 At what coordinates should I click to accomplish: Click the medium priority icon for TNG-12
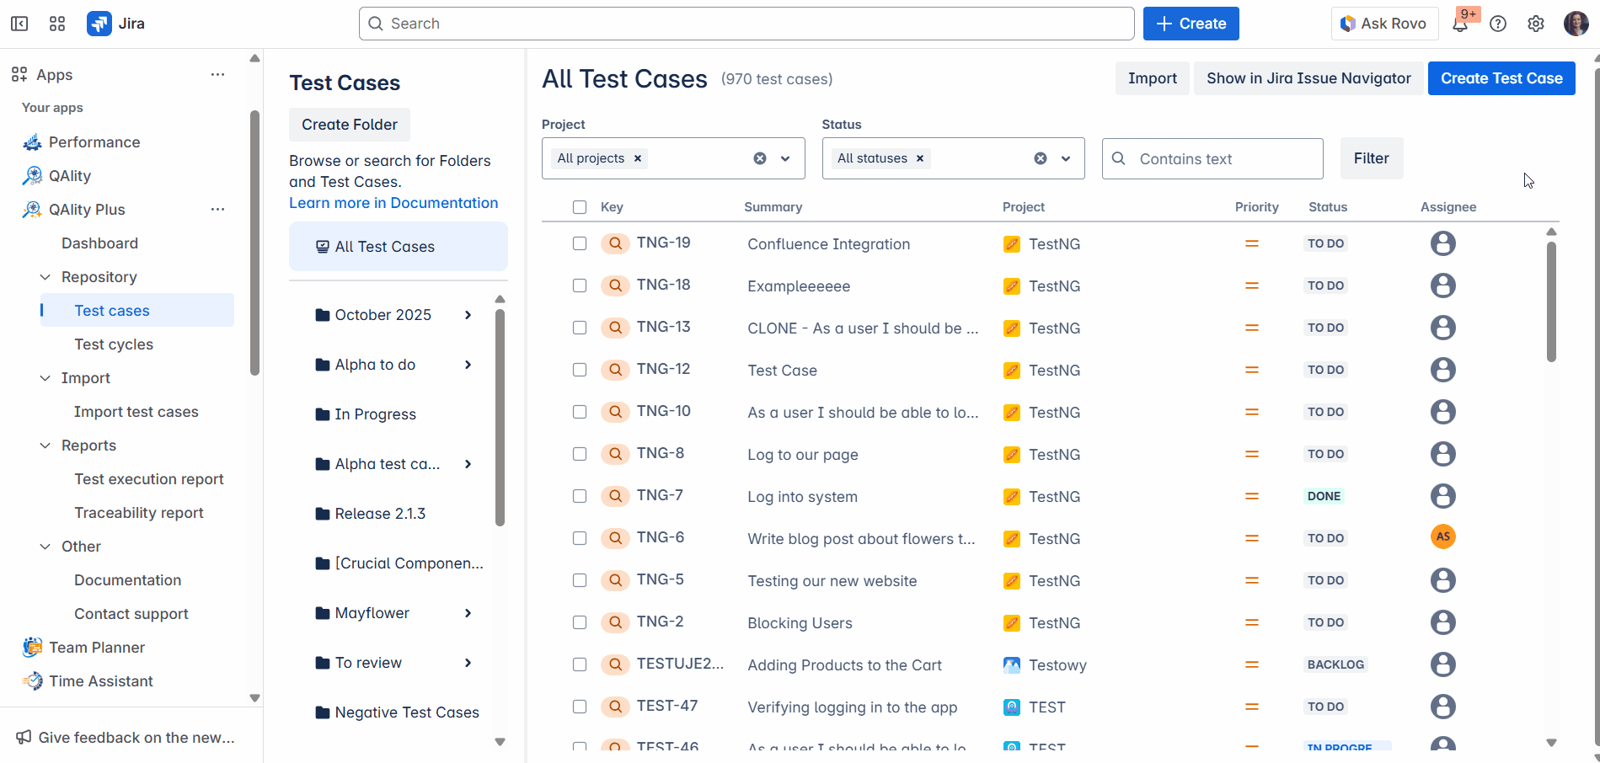point(1252,370)
